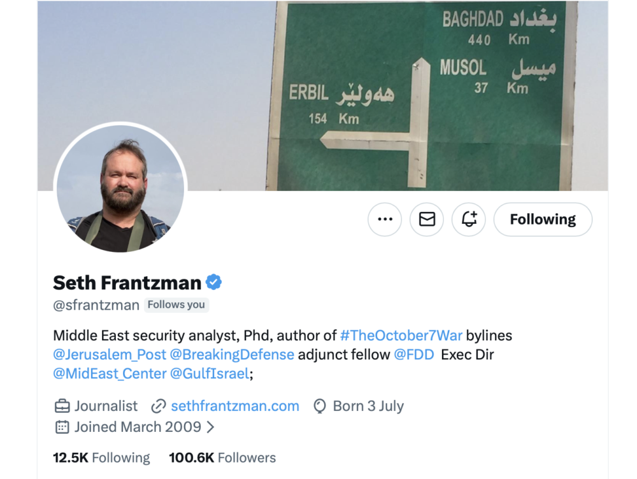View the 100.6K Followers list

[x=222, y=458]
